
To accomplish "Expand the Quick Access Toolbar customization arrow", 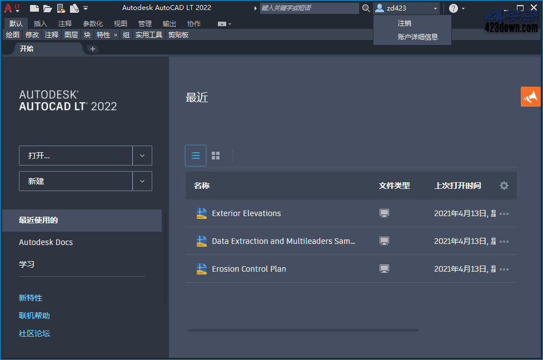I will click(85, 7).
